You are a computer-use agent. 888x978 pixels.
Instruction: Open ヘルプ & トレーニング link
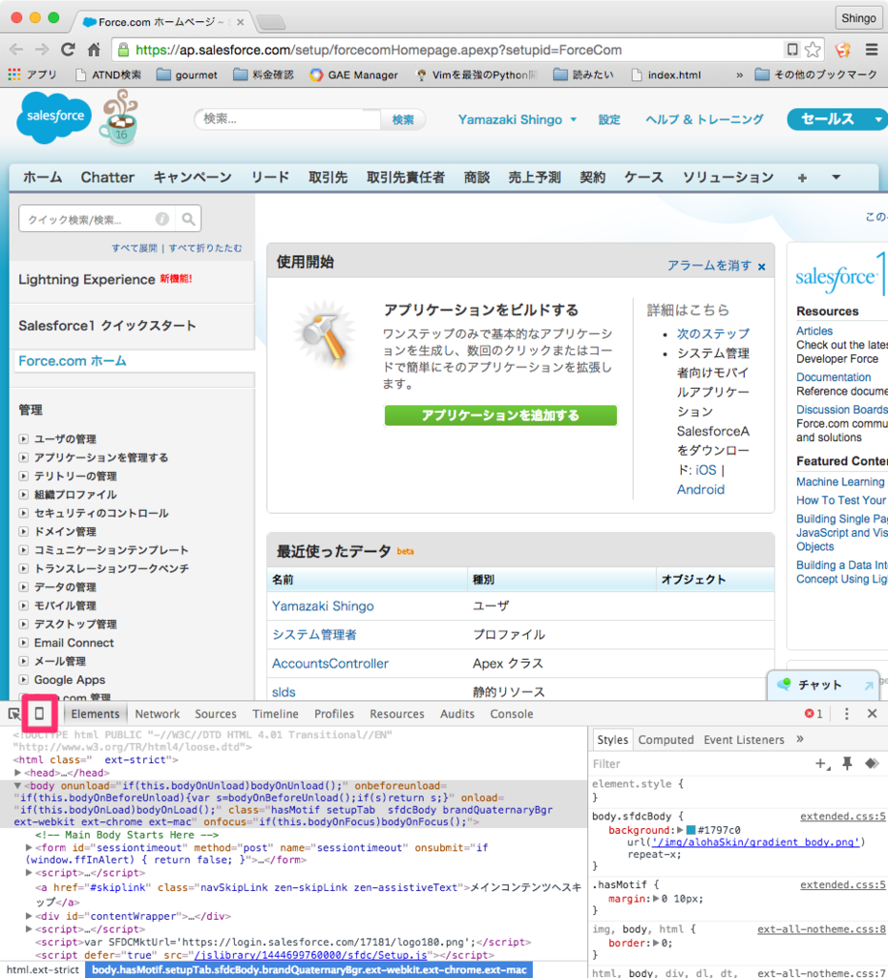click(x=704, y=119)
